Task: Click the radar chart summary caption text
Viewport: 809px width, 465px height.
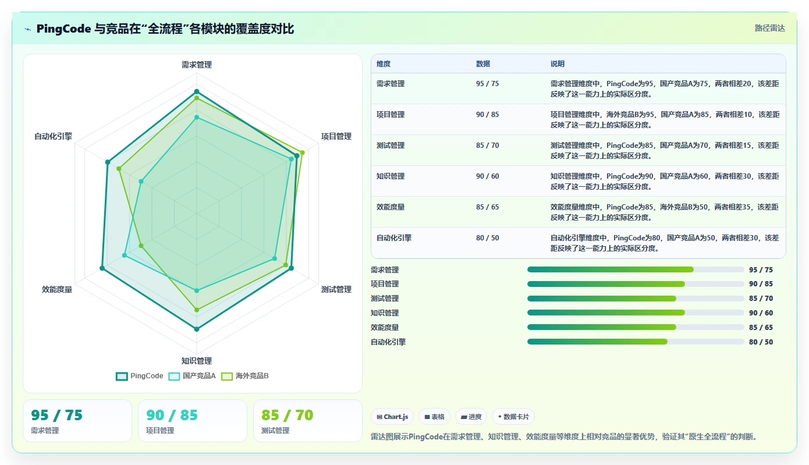Action: click(x=564, y=436)
